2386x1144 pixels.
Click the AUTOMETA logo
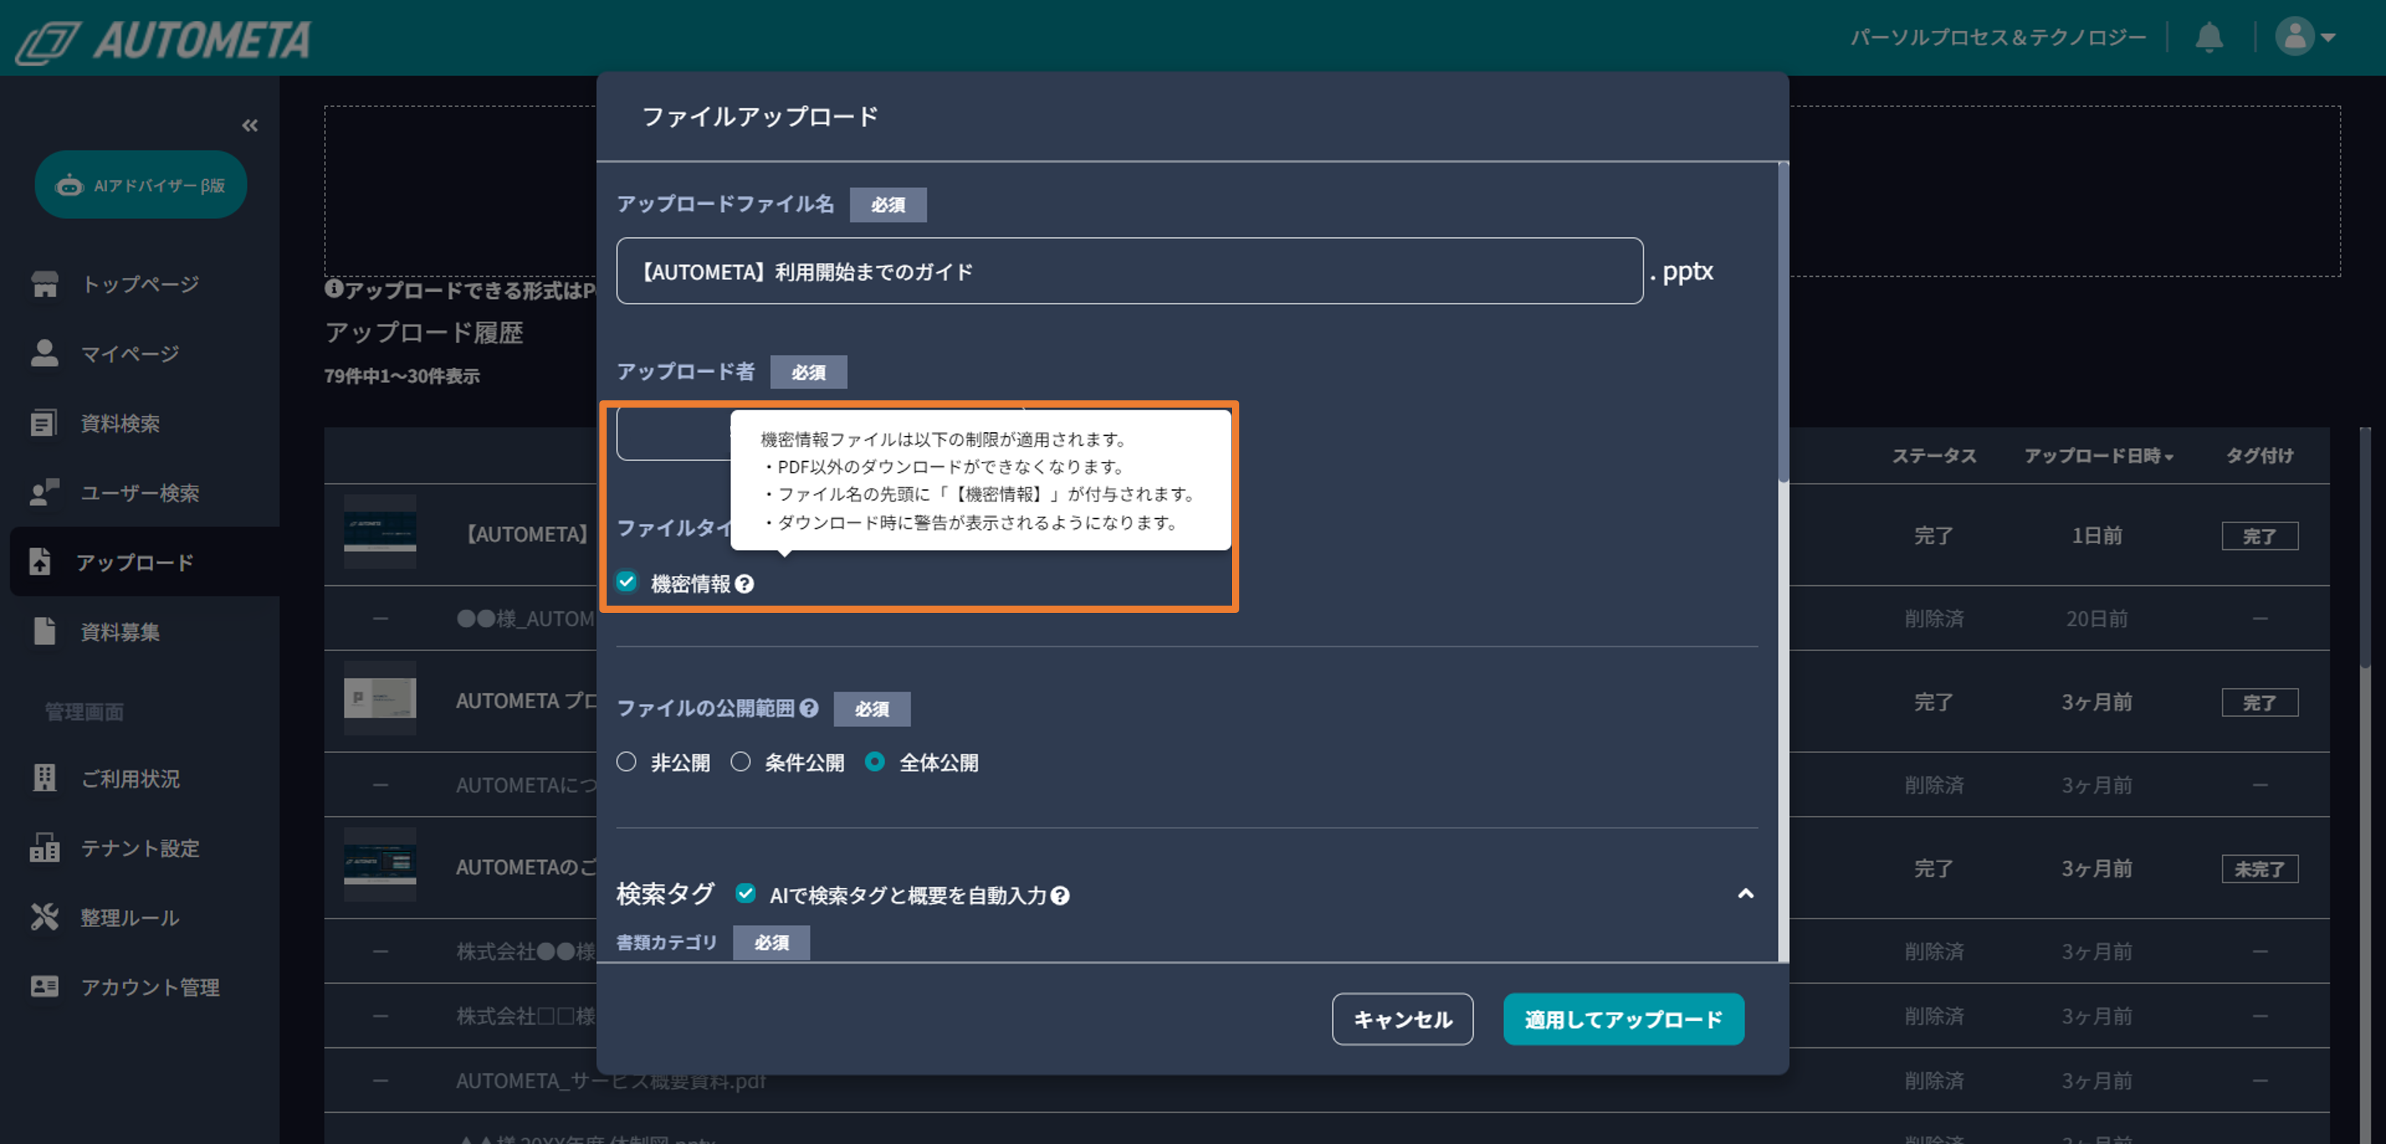tap(163, 40)
